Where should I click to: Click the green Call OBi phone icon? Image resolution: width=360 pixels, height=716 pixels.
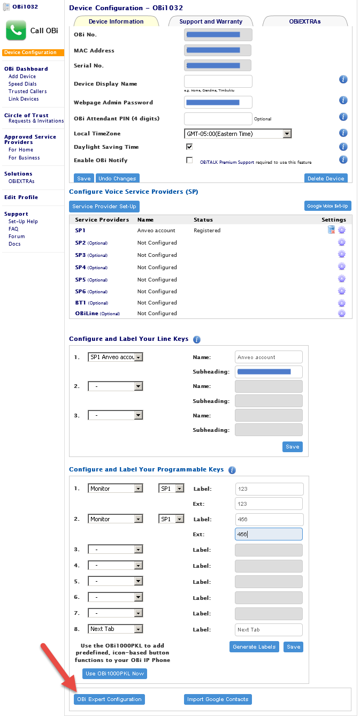pyautogui.click(x=16, y=31)
